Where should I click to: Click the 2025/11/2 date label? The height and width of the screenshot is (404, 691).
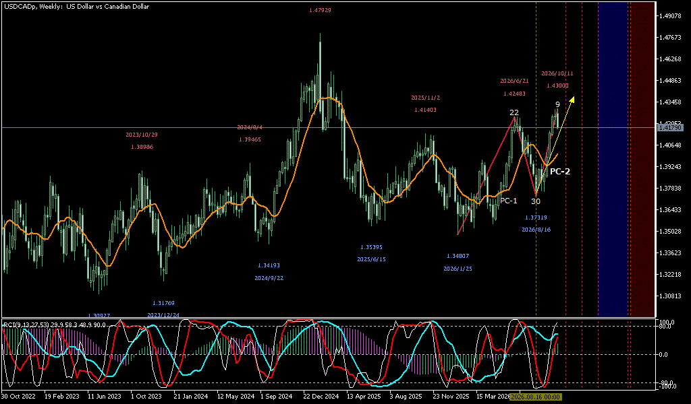click(425, 98)
